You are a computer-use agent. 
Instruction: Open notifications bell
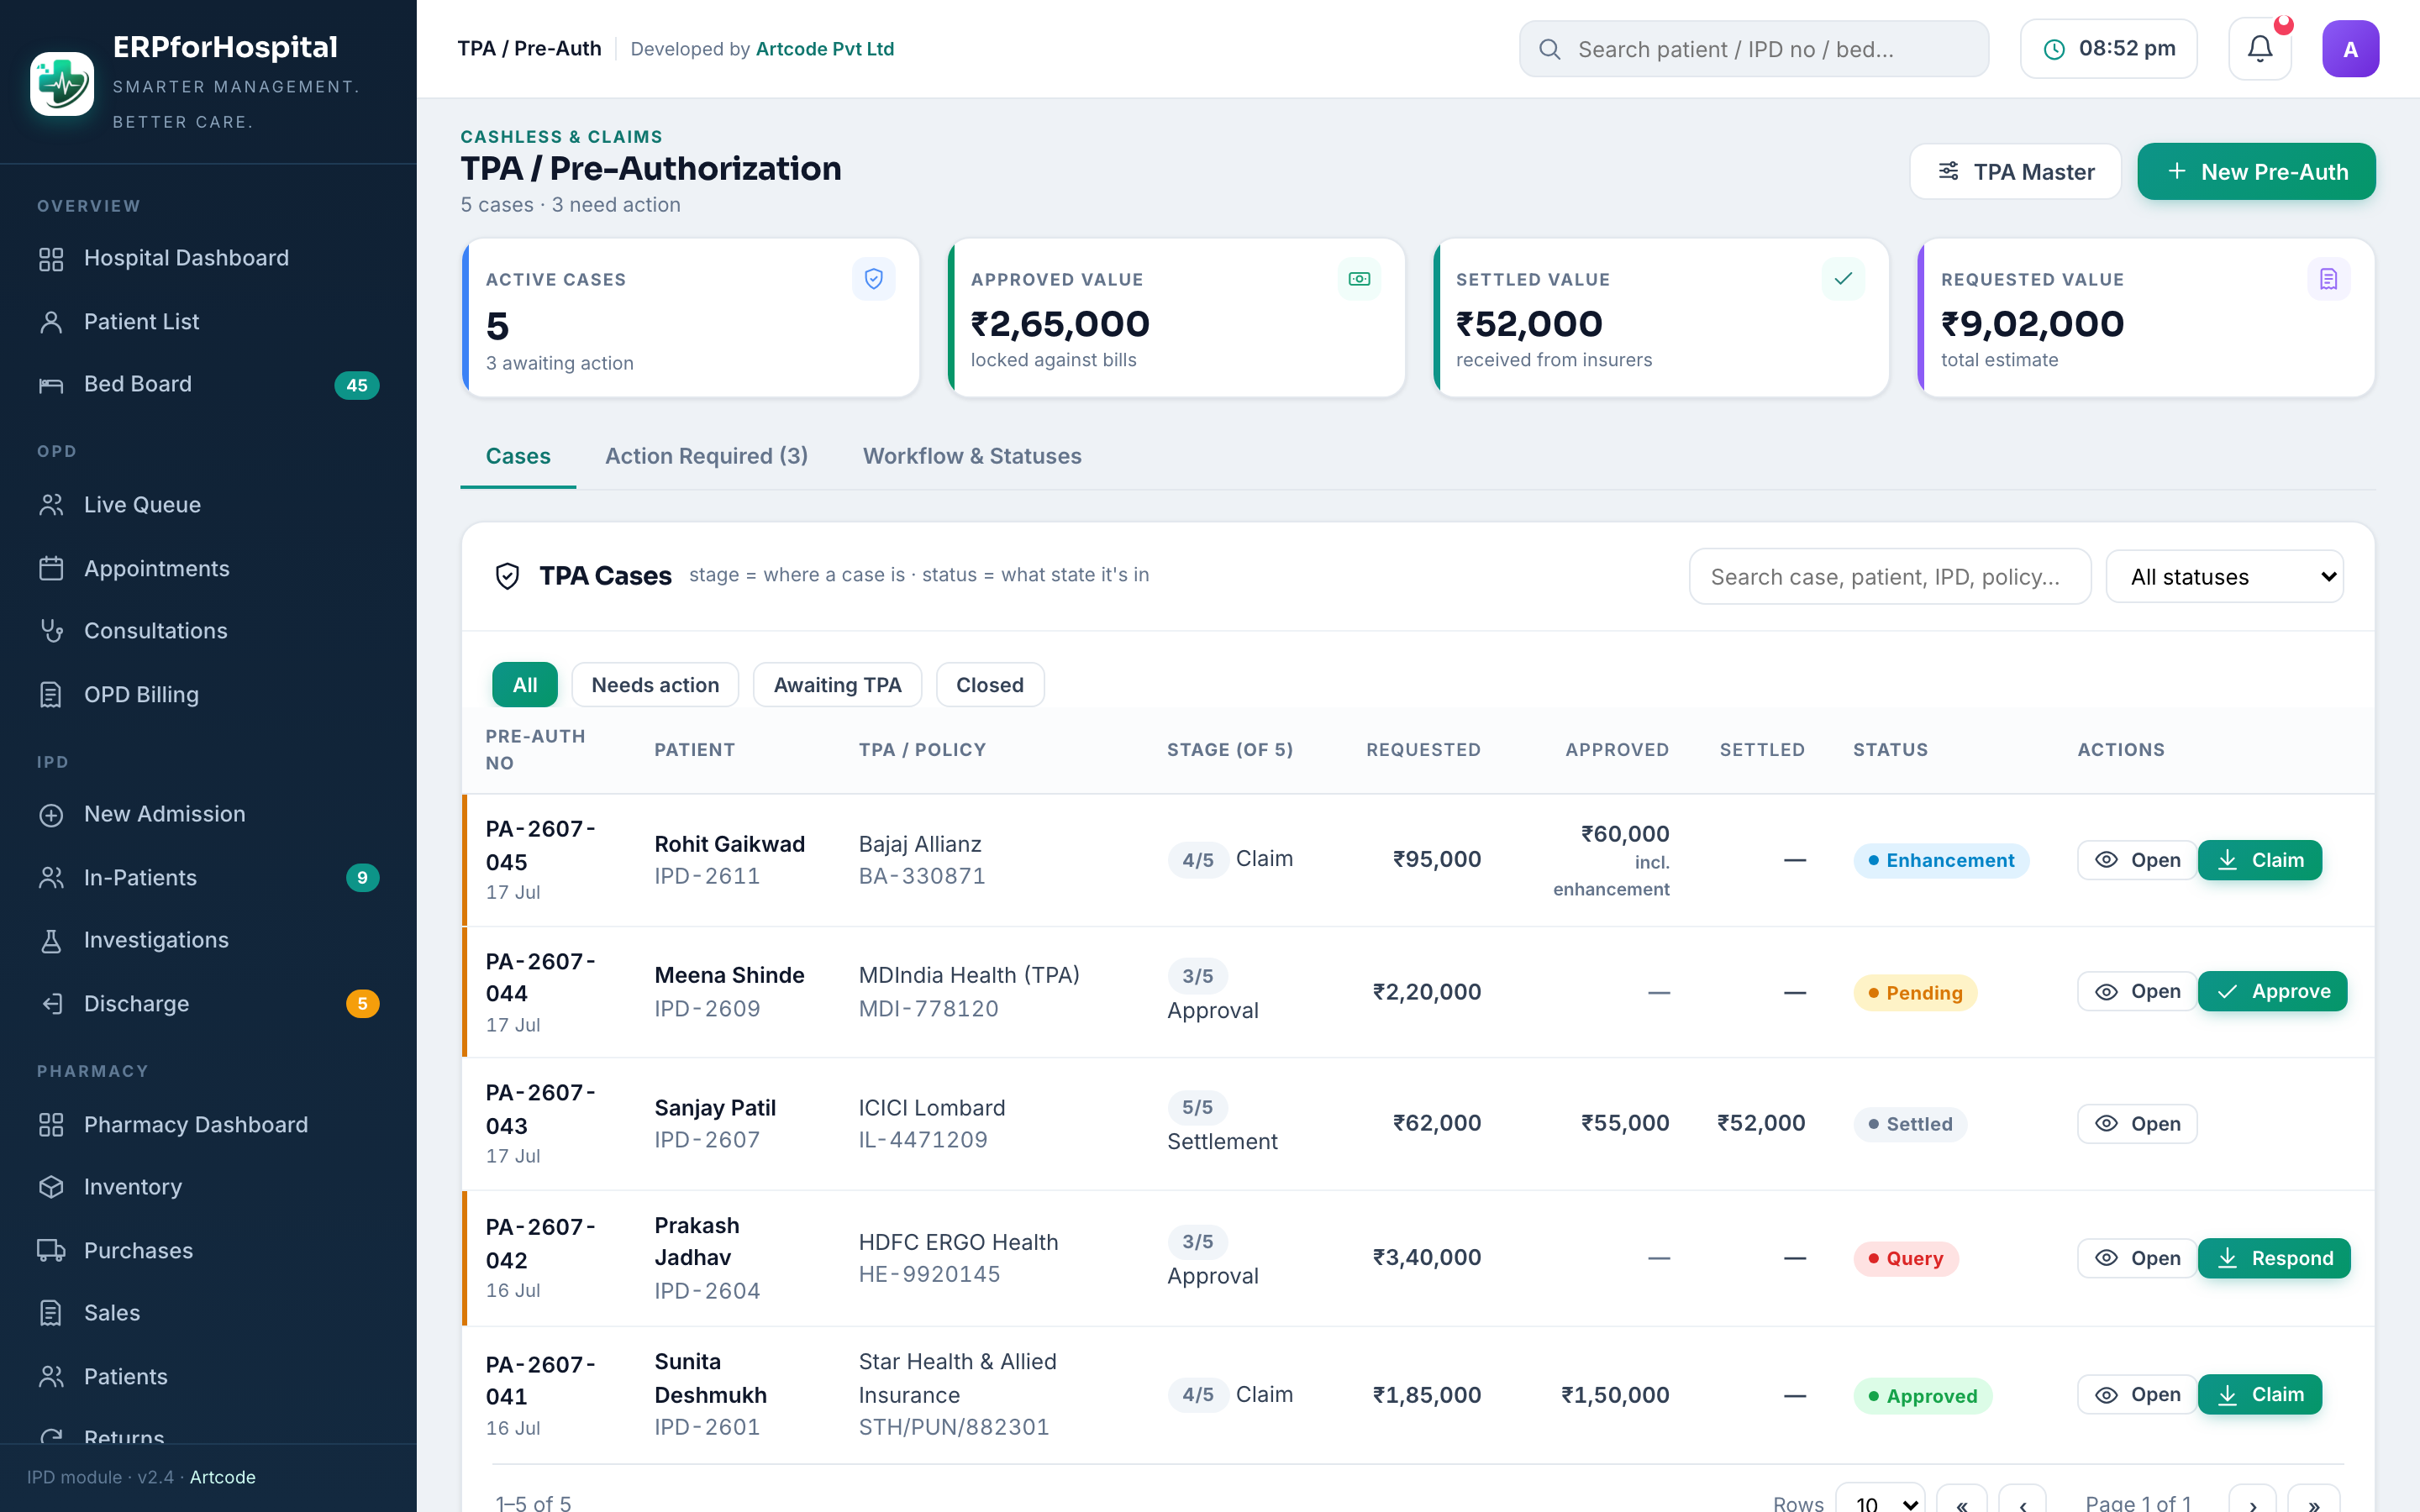click(2260, 49)
